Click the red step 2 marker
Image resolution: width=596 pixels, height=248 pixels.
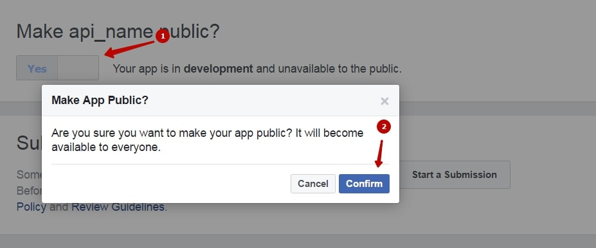click(x=384, y=127)
